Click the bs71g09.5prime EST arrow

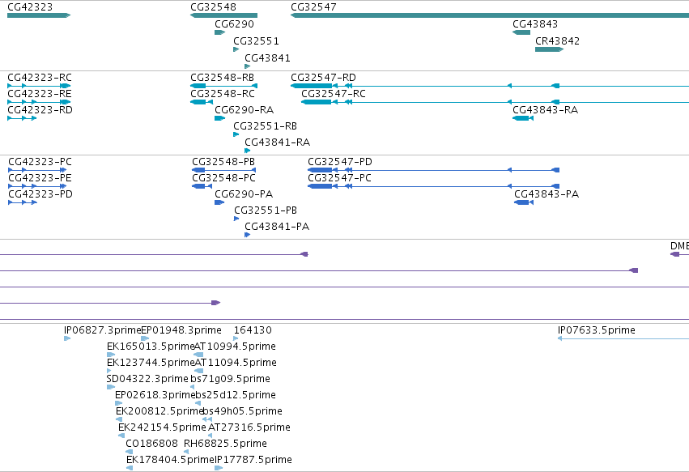coord(193,387)
